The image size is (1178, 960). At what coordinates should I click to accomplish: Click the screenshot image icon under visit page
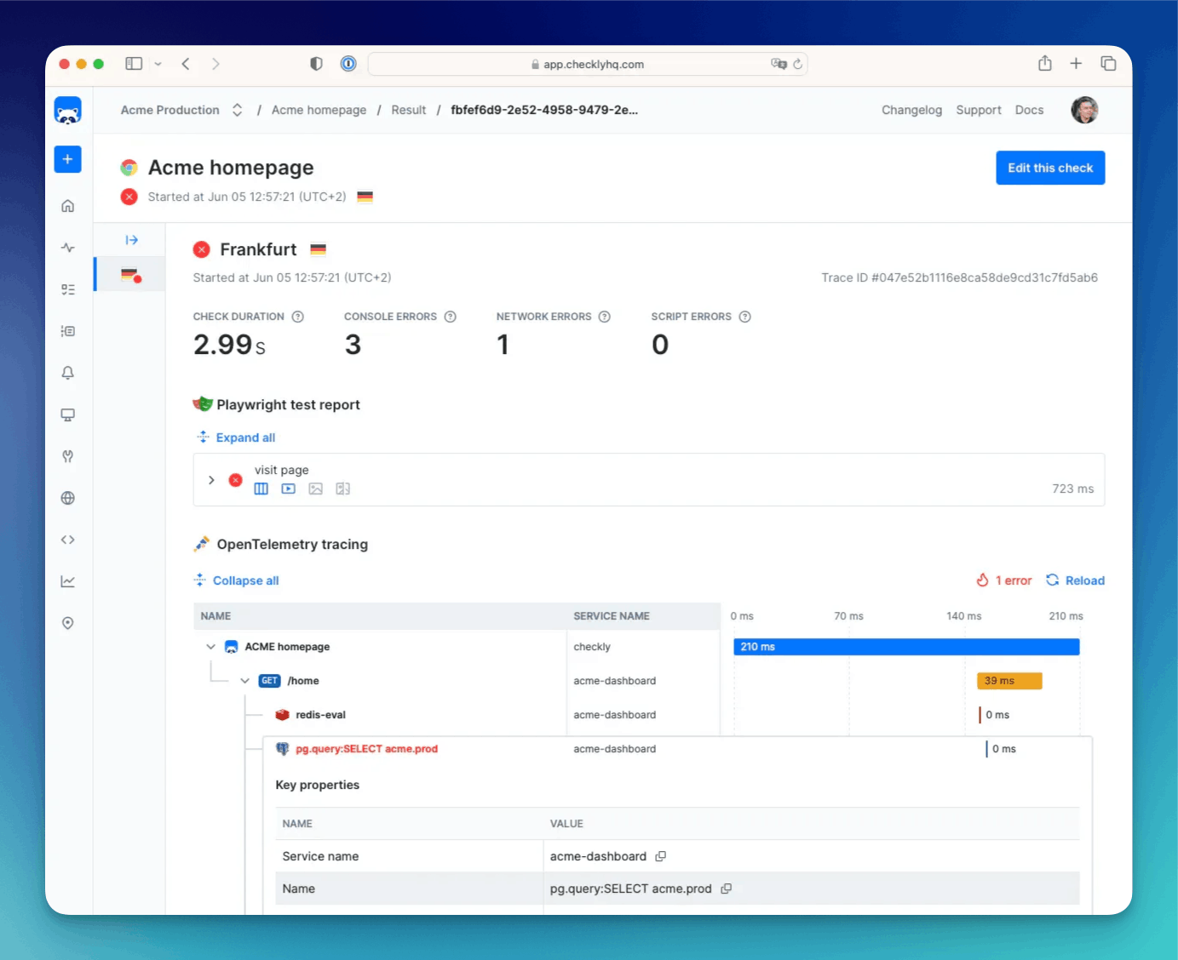[316, 489]
